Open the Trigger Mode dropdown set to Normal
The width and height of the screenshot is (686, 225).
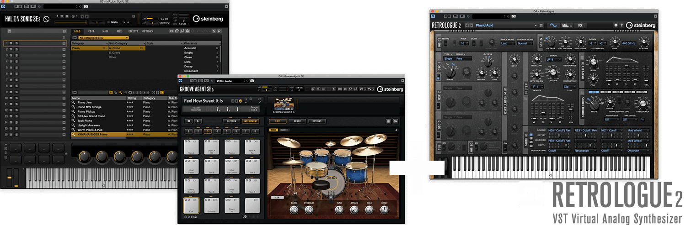pyautogui.click(x=525, y=43)
